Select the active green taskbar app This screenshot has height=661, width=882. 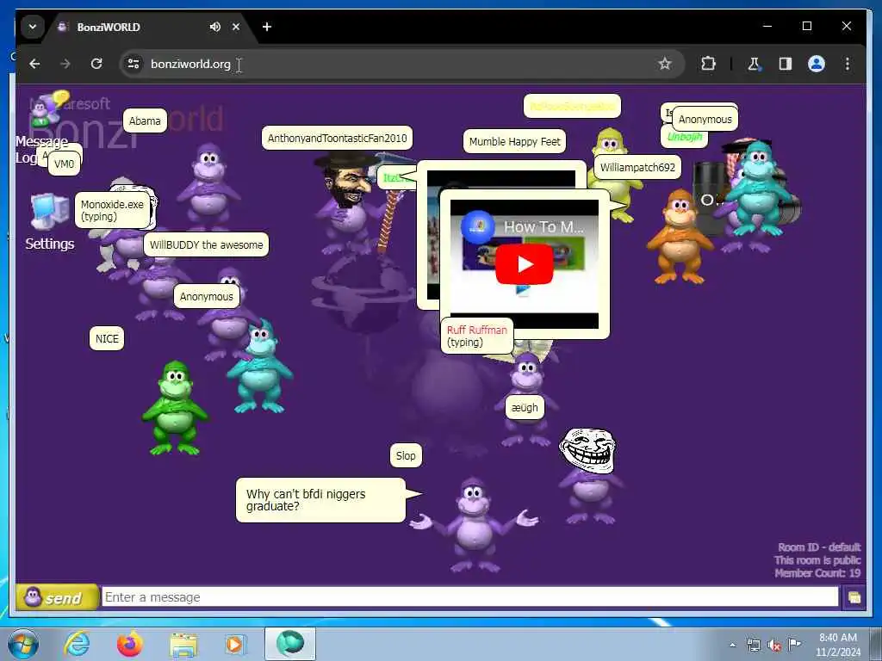click(x=290, y=644)
